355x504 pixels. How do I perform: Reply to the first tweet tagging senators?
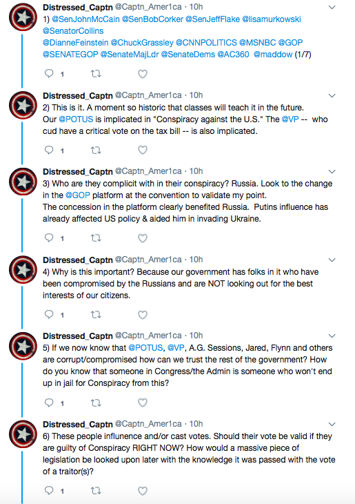[x=49, y=74]
